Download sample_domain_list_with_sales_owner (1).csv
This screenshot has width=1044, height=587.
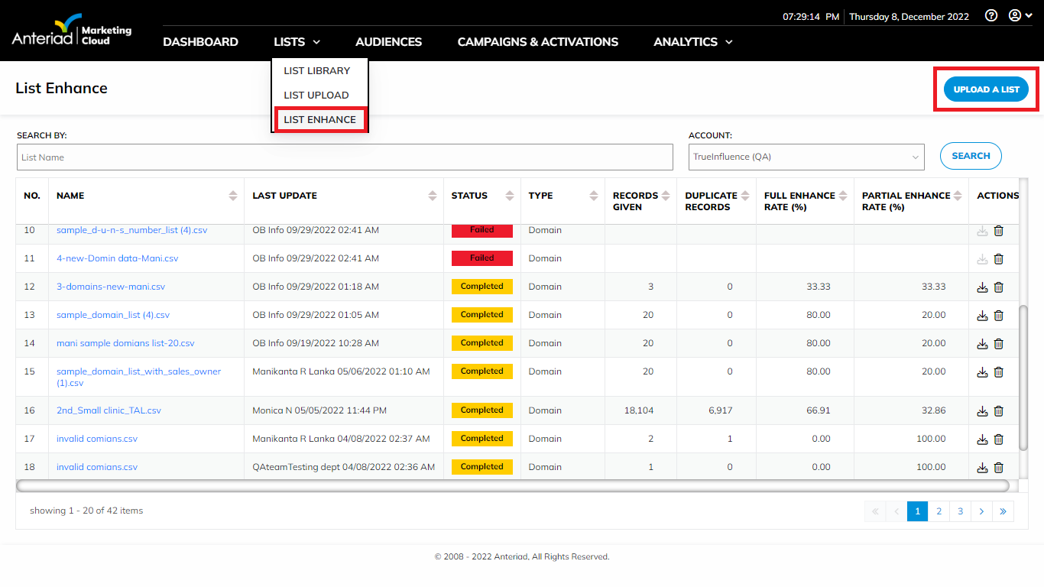tap(983, 372)
